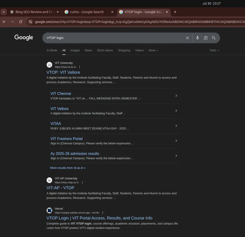Viewport: 245px width, 237px height.
Task: Click https://vtop.vit.ac.in URL text
Action: pyautogui.click(x=65, y=67)
